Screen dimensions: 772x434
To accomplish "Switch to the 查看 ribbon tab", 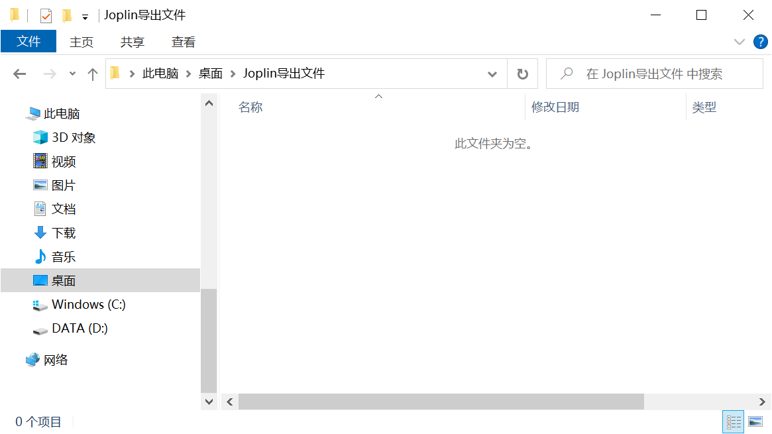I will 184,42.
